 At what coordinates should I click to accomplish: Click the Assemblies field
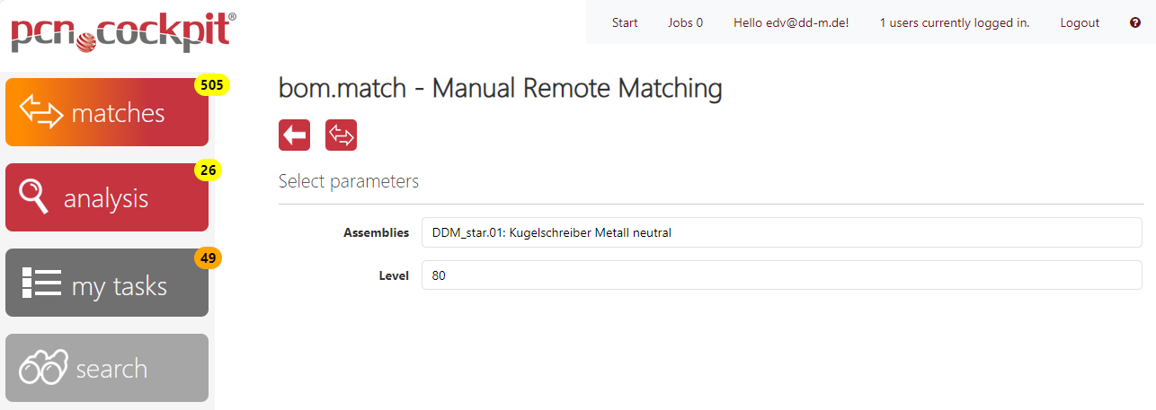(782, 232)
